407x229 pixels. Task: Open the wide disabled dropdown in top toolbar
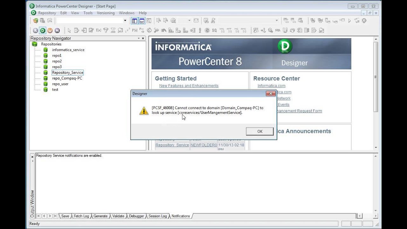tap(277, 21)
